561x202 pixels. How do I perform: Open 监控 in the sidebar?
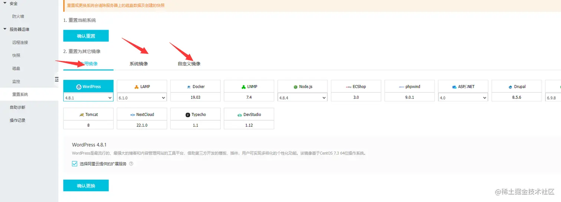point(16,81)
